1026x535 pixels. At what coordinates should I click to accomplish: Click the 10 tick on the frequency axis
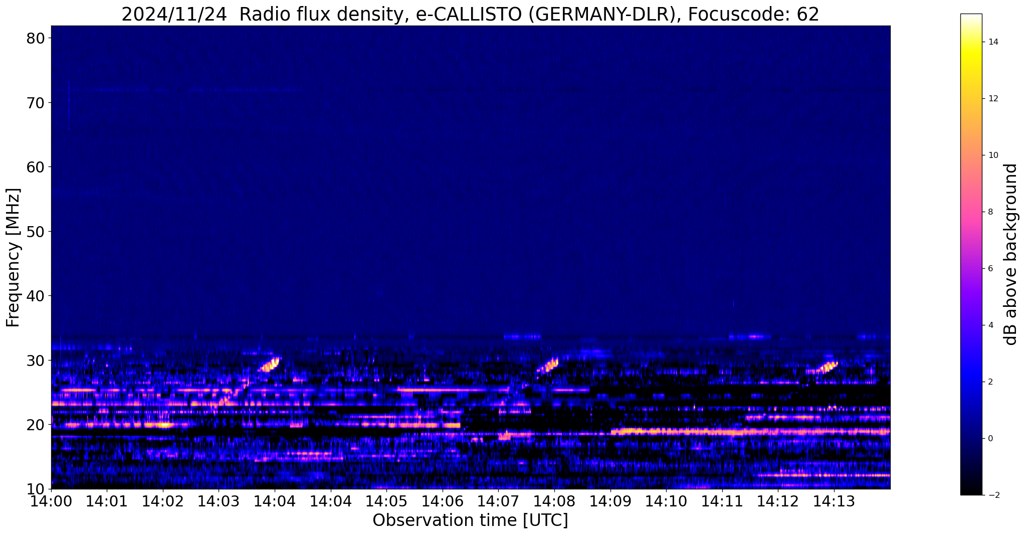click(36, 489)
